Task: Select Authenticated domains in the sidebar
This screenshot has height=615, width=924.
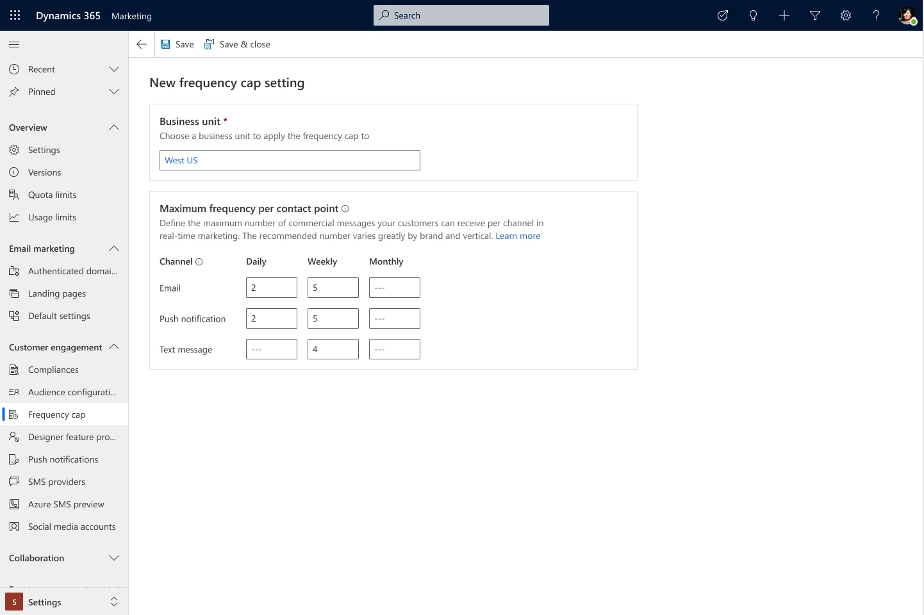Action: click(x=72, y=271)
